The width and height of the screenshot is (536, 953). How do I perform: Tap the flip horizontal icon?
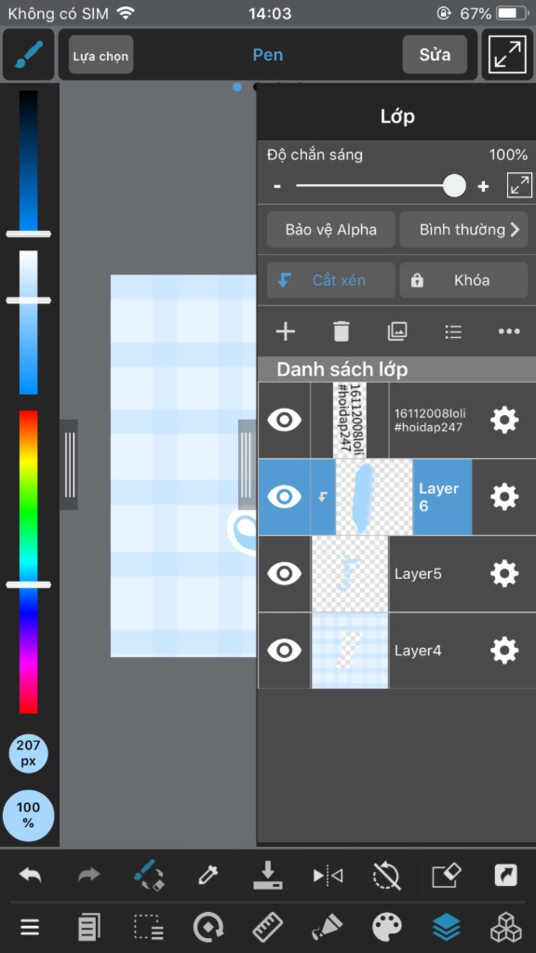tap(328, 875)
